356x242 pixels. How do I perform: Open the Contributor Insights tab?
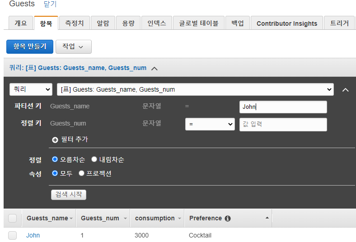pos(287,23)
